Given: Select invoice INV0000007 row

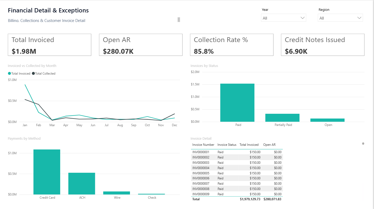Looking at the screenshot, I should [x=237, y=184].
